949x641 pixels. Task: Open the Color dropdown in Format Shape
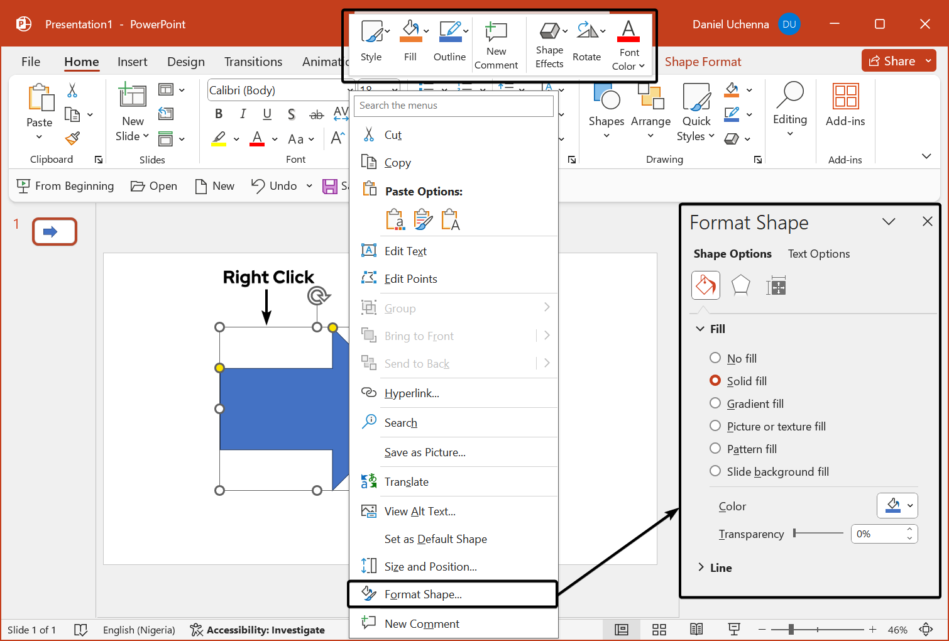tap(897, 505)
